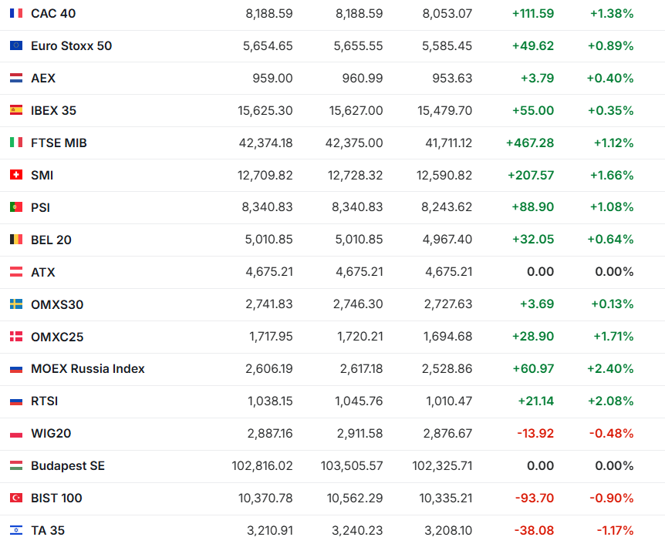The image size is (665, 537).
Task: Click the Russian flag in the RTSI row
Action: click(x=16, y=401)
